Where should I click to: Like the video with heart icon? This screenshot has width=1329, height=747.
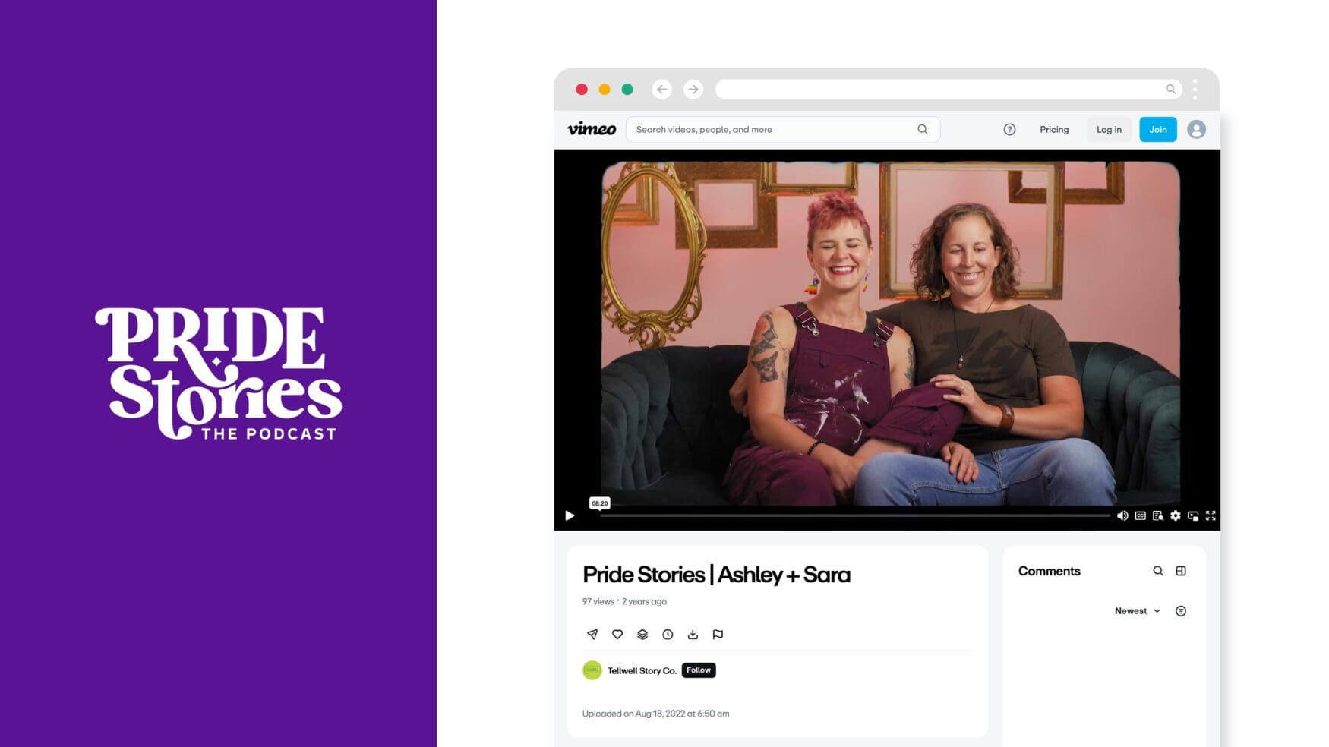click(x=617, y=635)
